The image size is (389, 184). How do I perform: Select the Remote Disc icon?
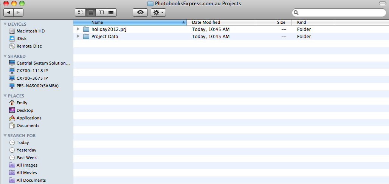tap(12, 46)
